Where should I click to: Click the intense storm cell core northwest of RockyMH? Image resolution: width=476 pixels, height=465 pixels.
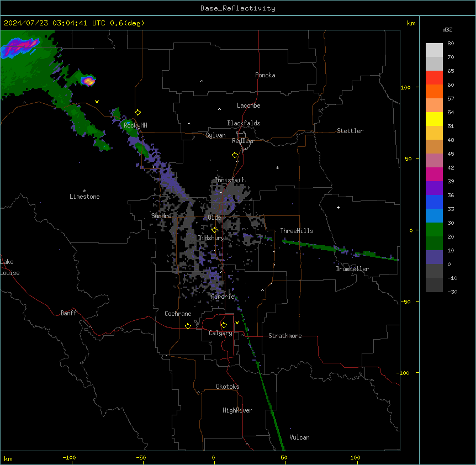[x=89, y=81]
